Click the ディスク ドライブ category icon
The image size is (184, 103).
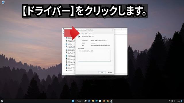tap(66, 54)
